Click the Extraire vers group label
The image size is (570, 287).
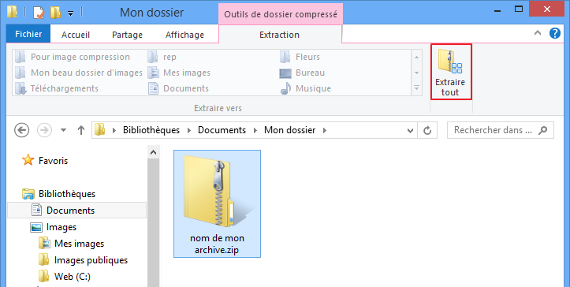(x=218, y=108)
